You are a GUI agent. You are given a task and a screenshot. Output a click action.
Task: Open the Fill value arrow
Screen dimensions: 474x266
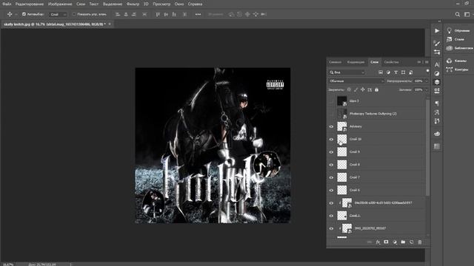pyautogui.click(x=427, y=89)
